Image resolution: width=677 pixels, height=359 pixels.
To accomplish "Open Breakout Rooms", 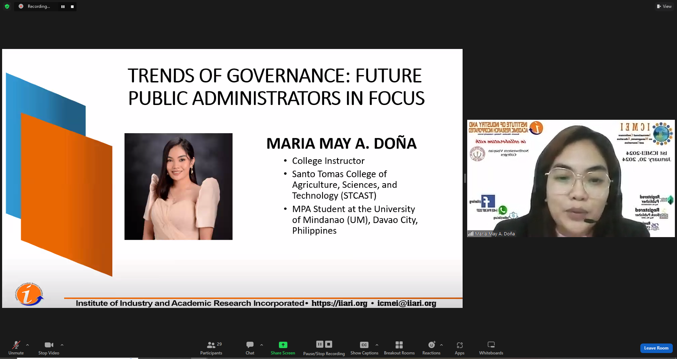I will (x=399, y=348).
